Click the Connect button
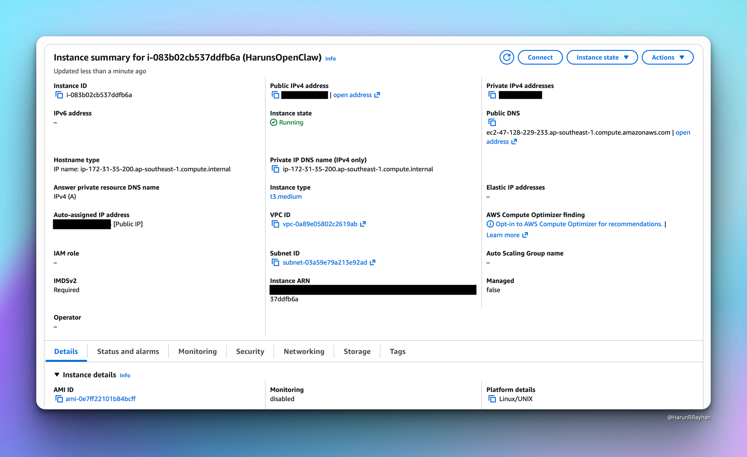Viewport: 747px width, 457px height. (x=540, y=57)
